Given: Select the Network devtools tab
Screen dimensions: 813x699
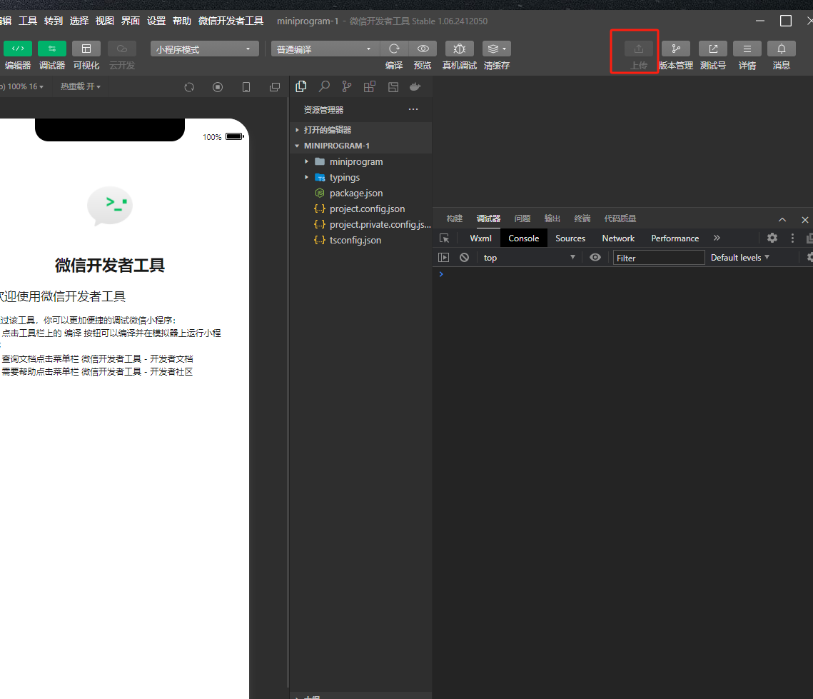Looking at the screenshot, I should (618, 238).
